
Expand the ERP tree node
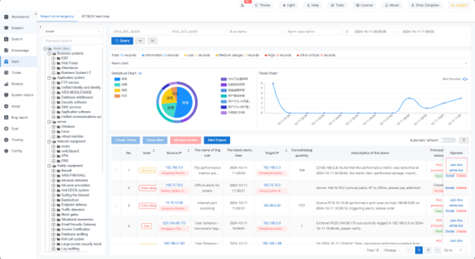[x=53, y=58]
